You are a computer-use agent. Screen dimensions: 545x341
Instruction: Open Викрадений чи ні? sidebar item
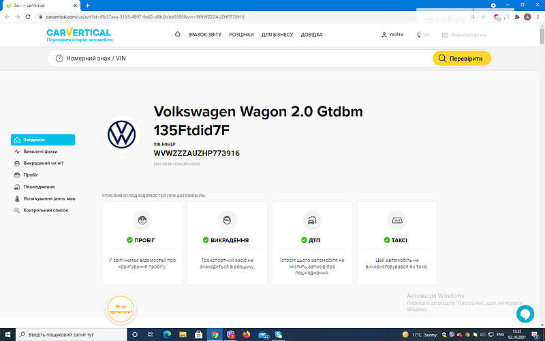[x=39, y=163]
